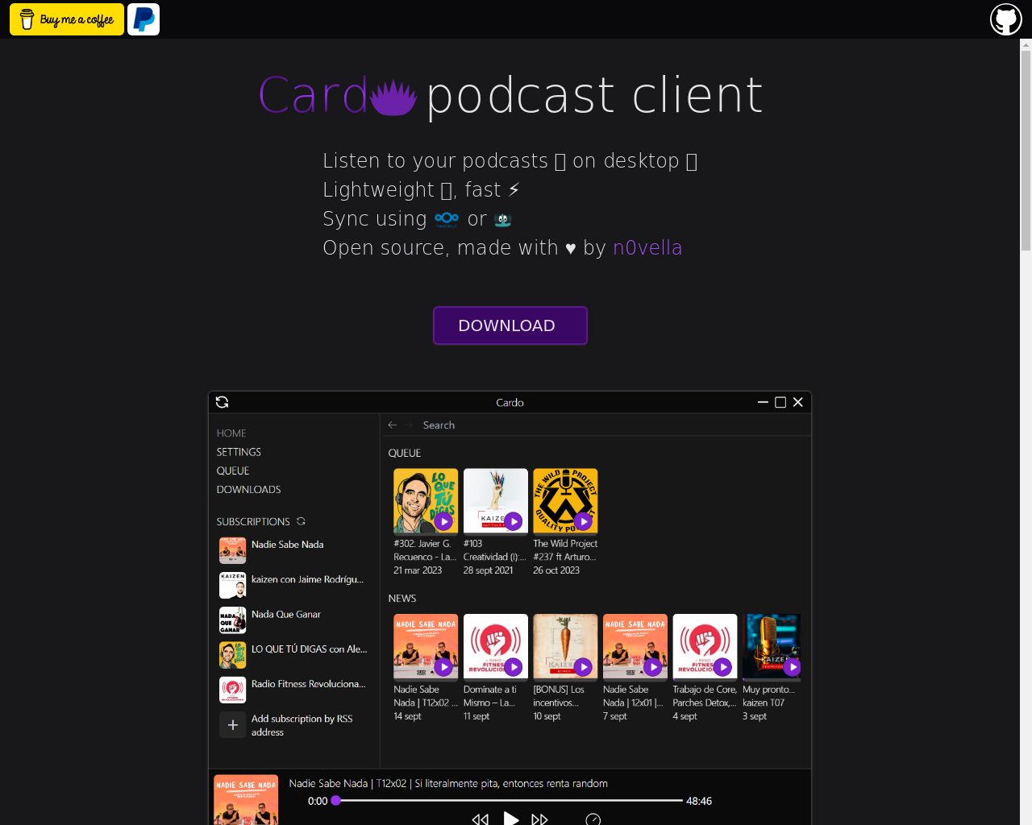Play The Wild Project #237 episode
Screen dimensions: 1032x825
pyautogui.click(x=584, y=521)
